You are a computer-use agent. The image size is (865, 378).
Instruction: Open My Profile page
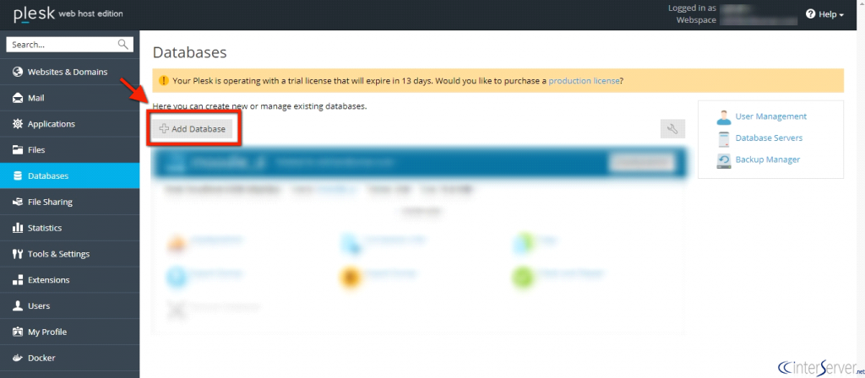pyautogui.click(x=69, y=332)
